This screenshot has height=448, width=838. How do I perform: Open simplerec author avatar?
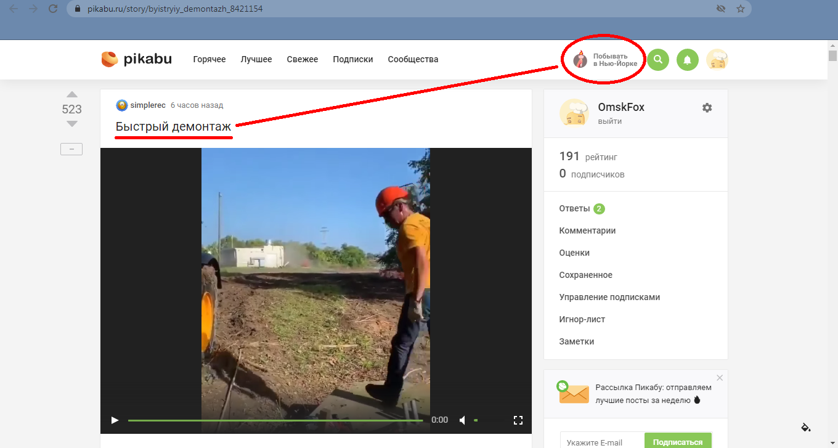click(122, 105)
